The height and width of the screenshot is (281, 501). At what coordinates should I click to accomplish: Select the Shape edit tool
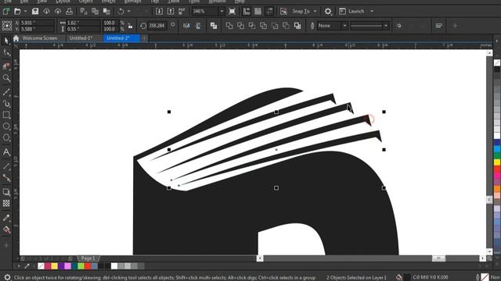[x=6, y=52]
